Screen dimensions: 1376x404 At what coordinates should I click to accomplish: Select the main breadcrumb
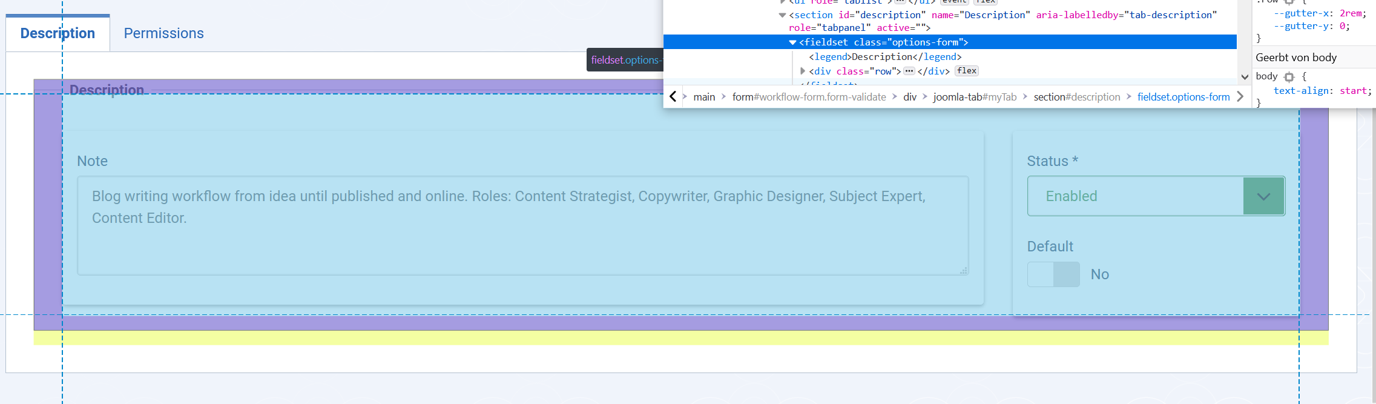pyautogui.click(x=704, y=97)
